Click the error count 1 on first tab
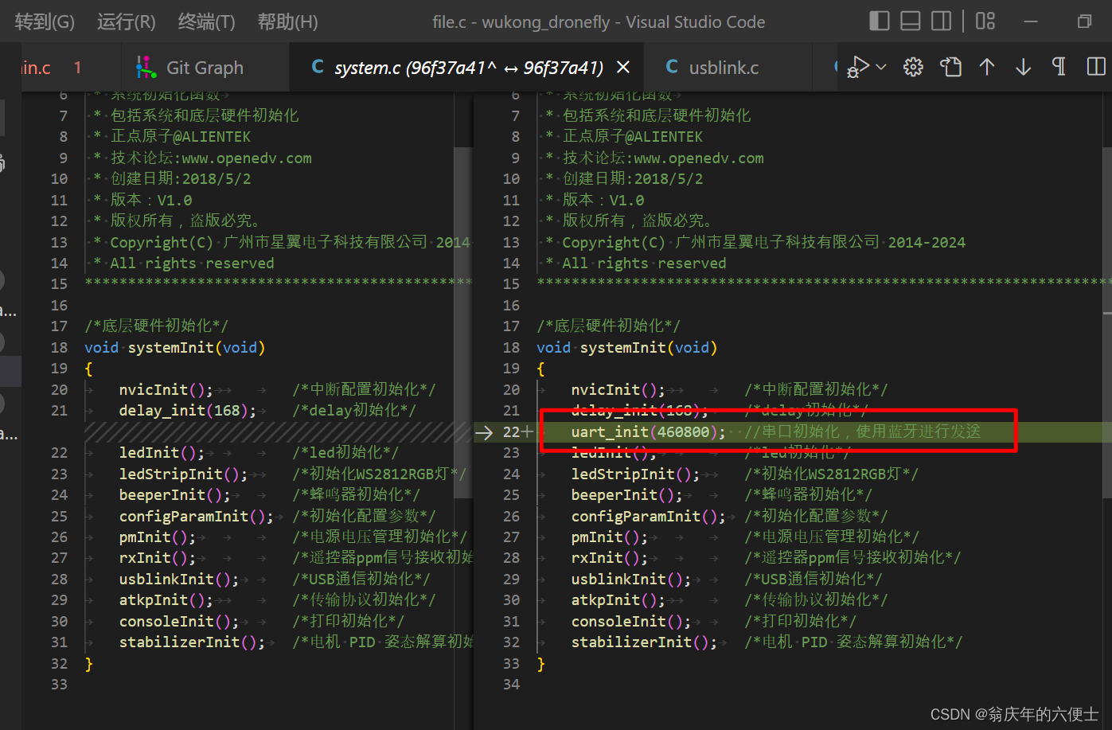The image size is (1112, 730). [77, 68]
